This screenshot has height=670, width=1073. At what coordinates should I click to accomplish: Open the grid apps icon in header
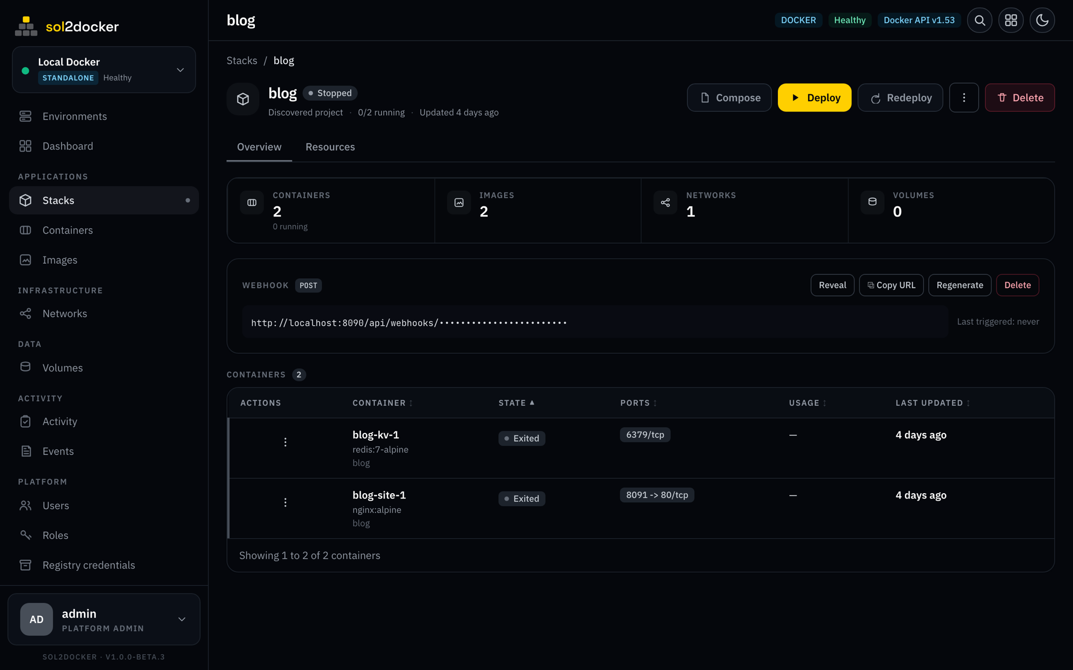click(1011, 20)
